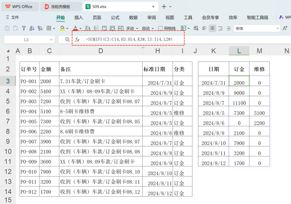This screenshot has height=204, width=291.
Task: Expand the borders dropdown arrow
Action: (54, 29)
